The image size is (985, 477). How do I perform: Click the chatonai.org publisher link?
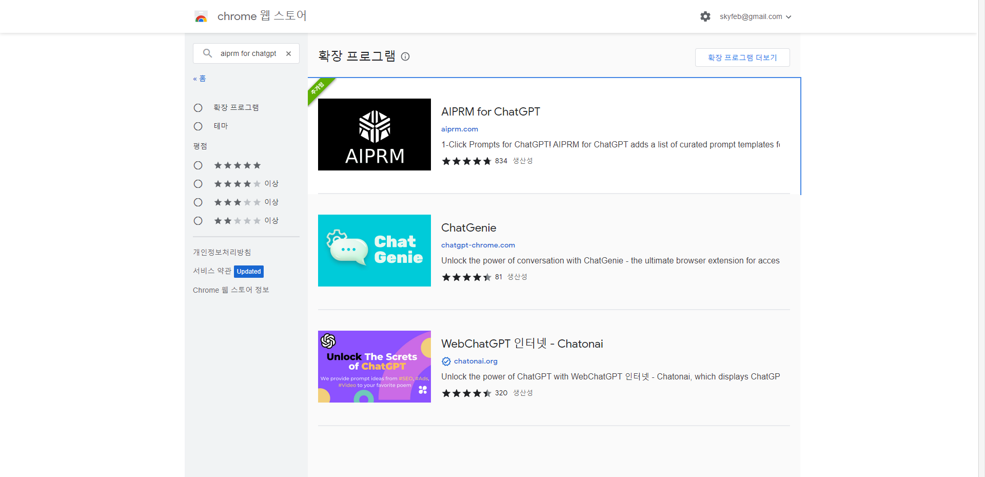coord(476,361)
